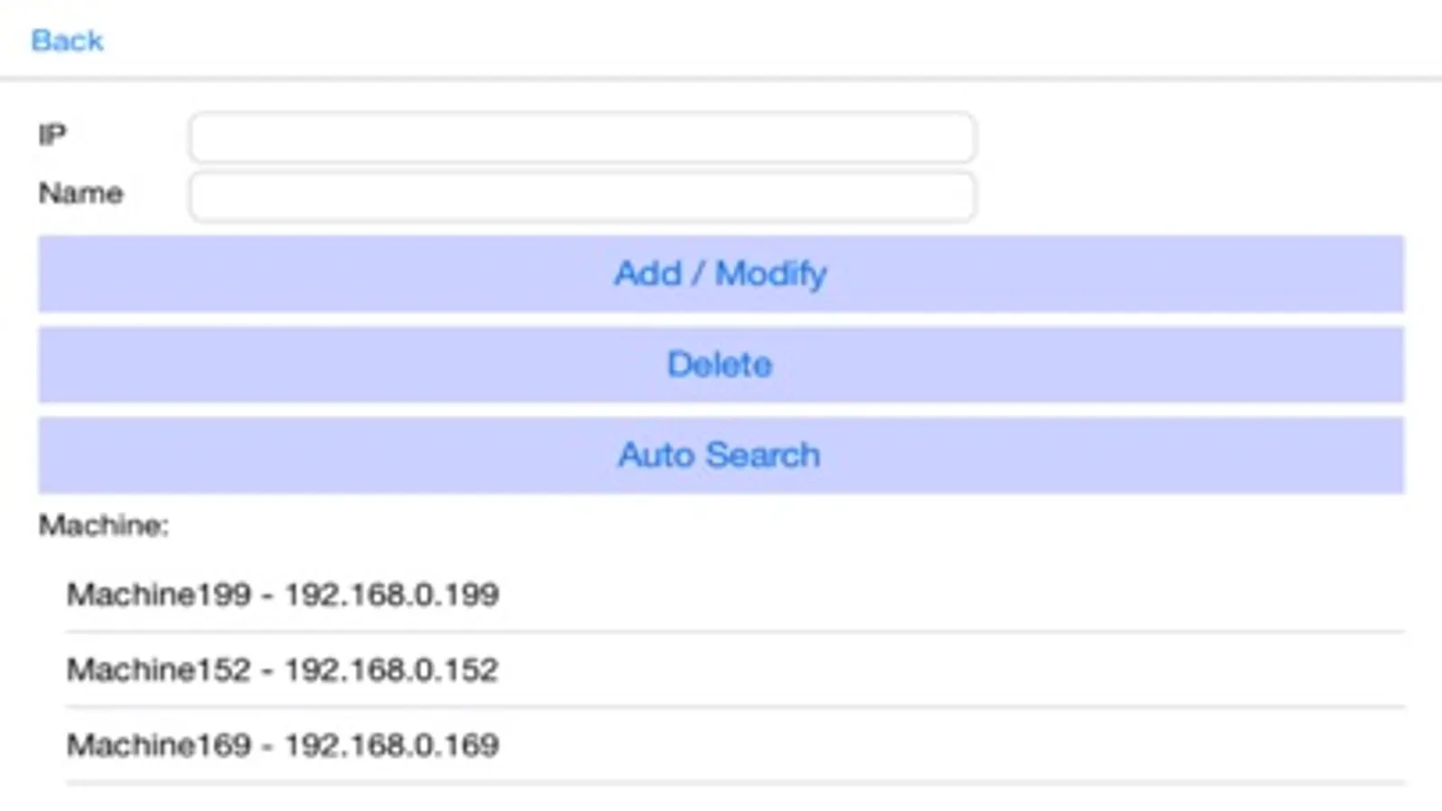The height and width of the screenshot is (811, 1442).
Task: Click into the Name text field
Action: point(582,196)
